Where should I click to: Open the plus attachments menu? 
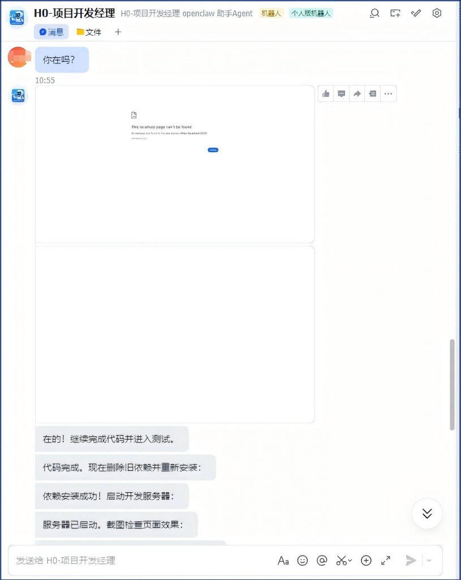pos(366,561)
